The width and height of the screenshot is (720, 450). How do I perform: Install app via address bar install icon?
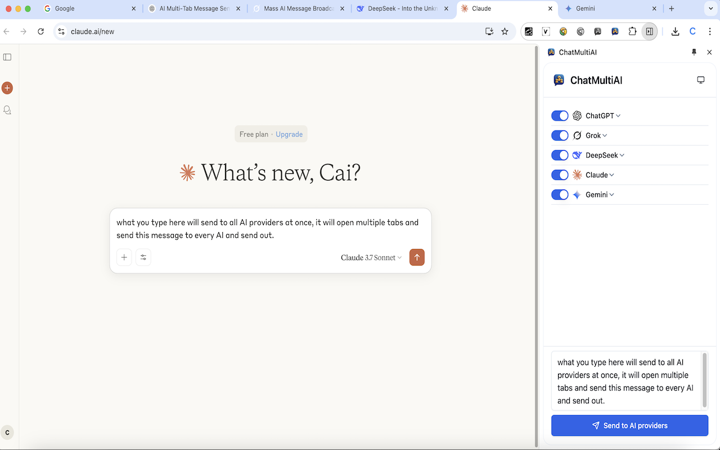pyautogui.click(x=489, y=31)
